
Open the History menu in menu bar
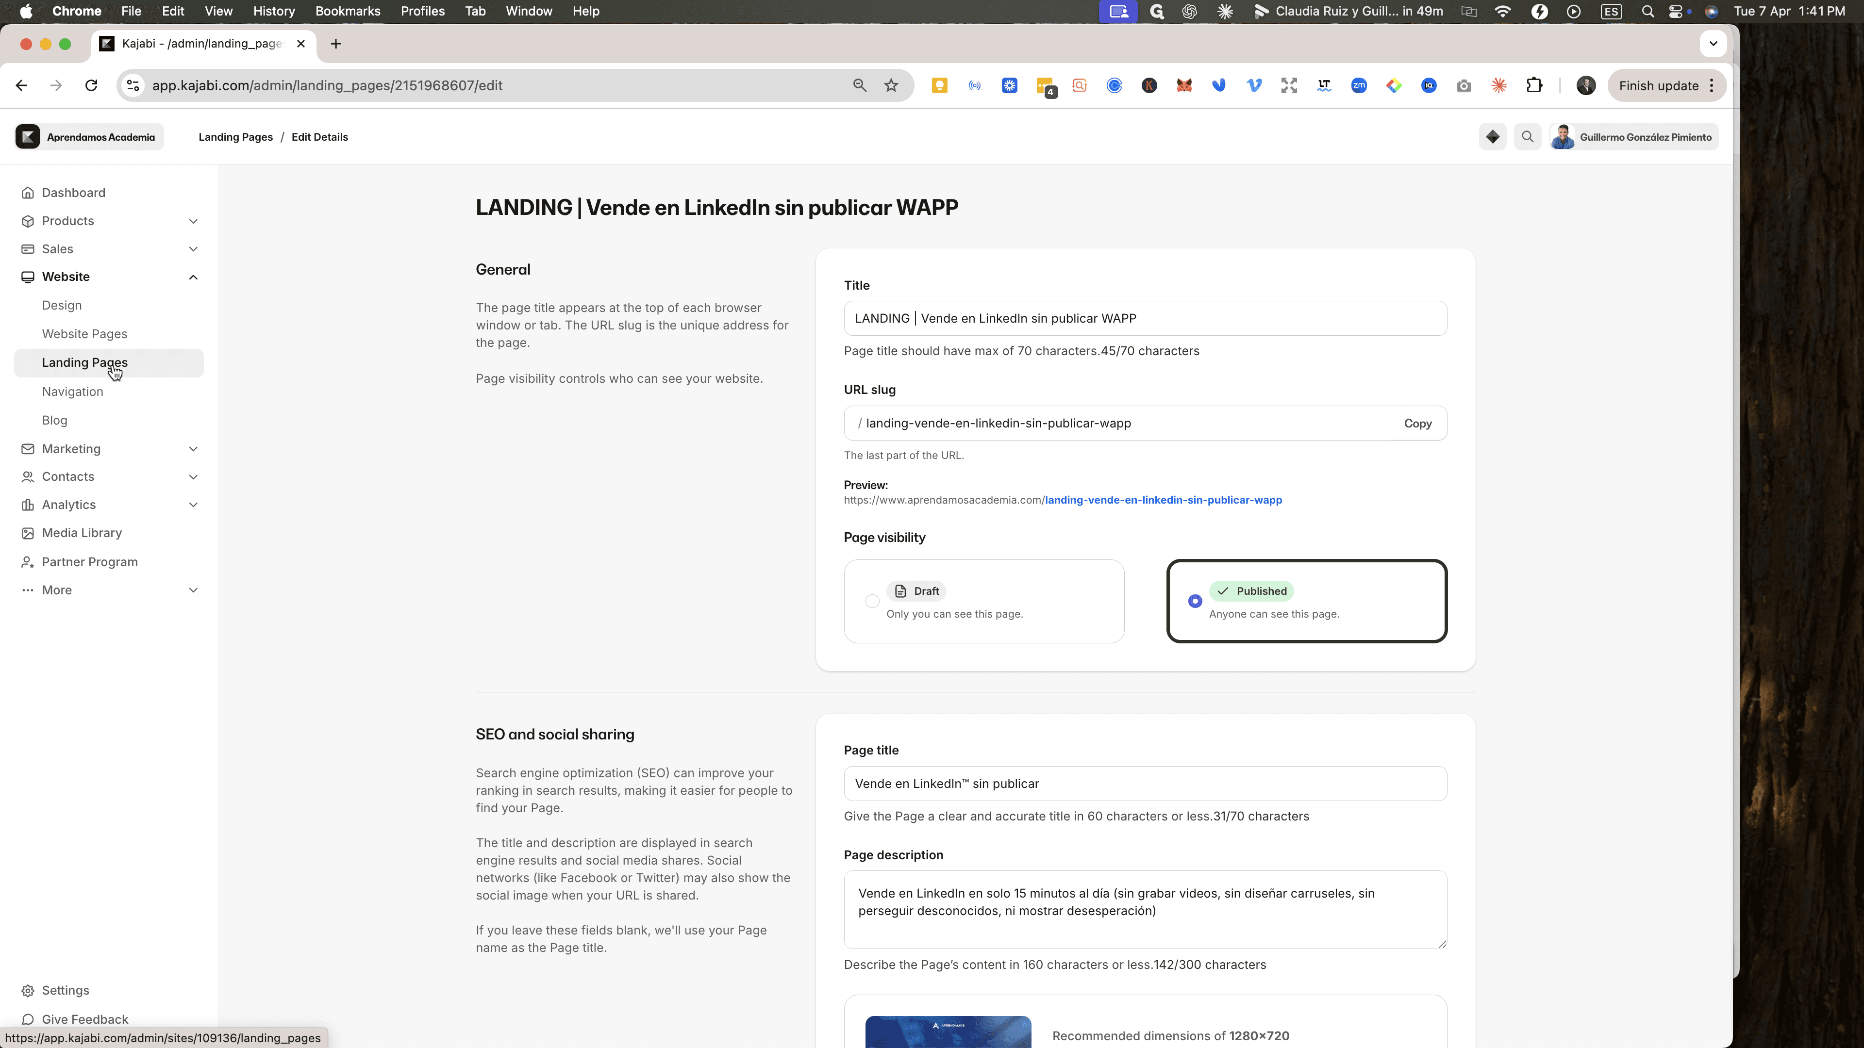tap(273, 11)
